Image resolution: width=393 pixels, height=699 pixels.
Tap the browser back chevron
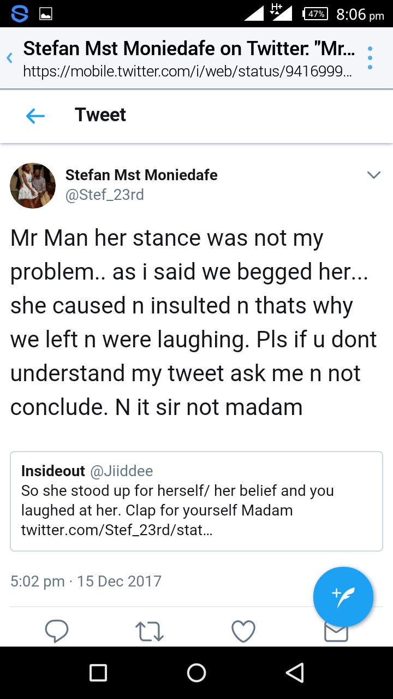pyautogui.click(x=9, y=58)
